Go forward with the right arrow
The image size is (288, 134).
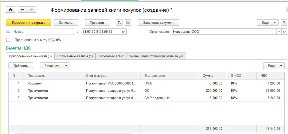(x=31, y=10)
